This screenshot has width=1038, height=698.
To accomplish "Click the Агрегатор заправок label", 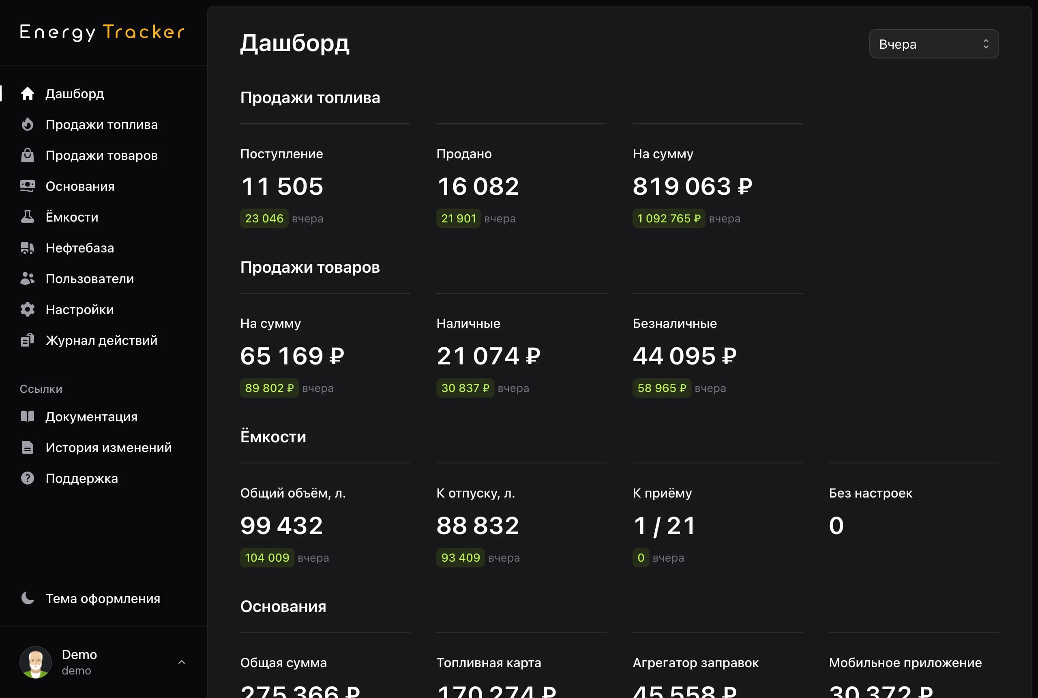I will (696, 663).
